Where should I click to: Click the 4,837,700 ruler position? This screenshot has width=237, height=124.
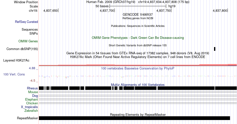107,10
